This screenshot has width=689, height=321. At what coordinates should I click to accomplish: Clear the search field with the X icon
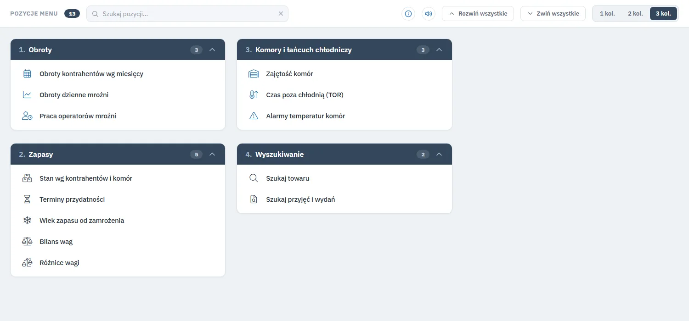click(281, 14)
